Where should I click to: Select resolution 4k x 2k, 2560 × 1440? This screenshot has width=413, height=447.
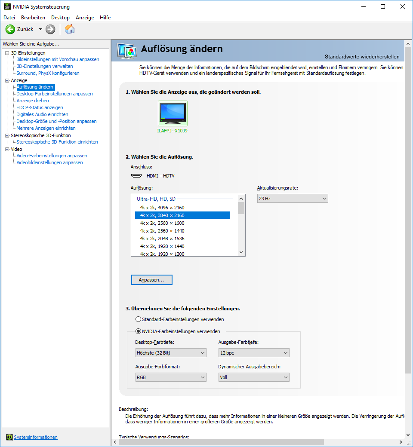click(x=182, y=231)
